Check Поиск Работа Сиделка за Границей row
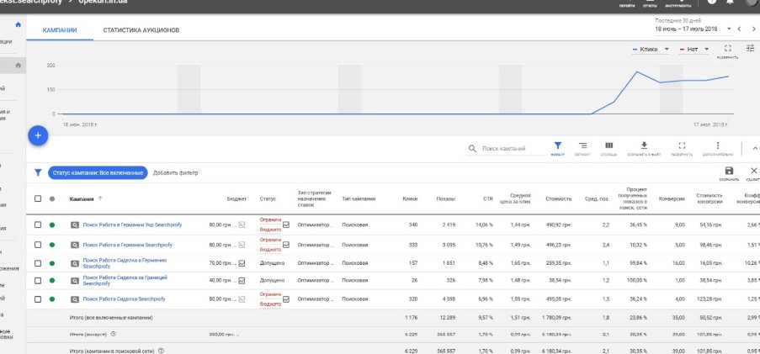 pos(38,280)
